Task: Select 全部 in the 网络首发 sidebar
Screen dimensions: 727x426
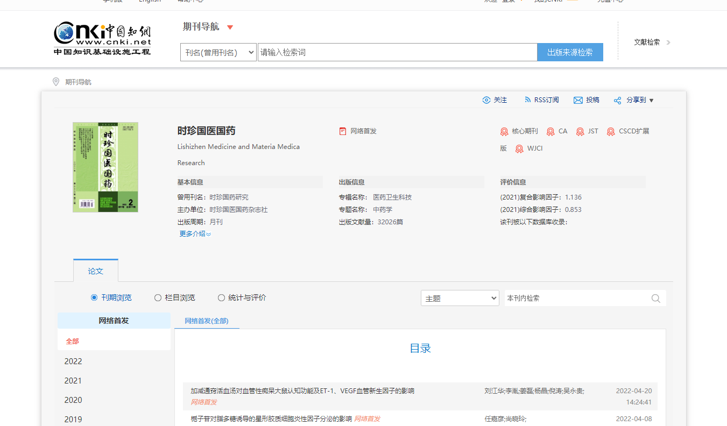Action: coord(73,342)
